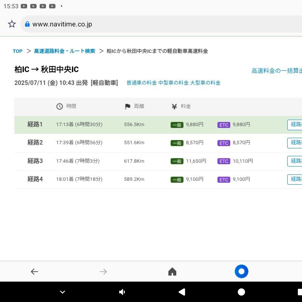
Task: Select 経路3 row label
Action: pyautogui.click(x=35, y=161)
